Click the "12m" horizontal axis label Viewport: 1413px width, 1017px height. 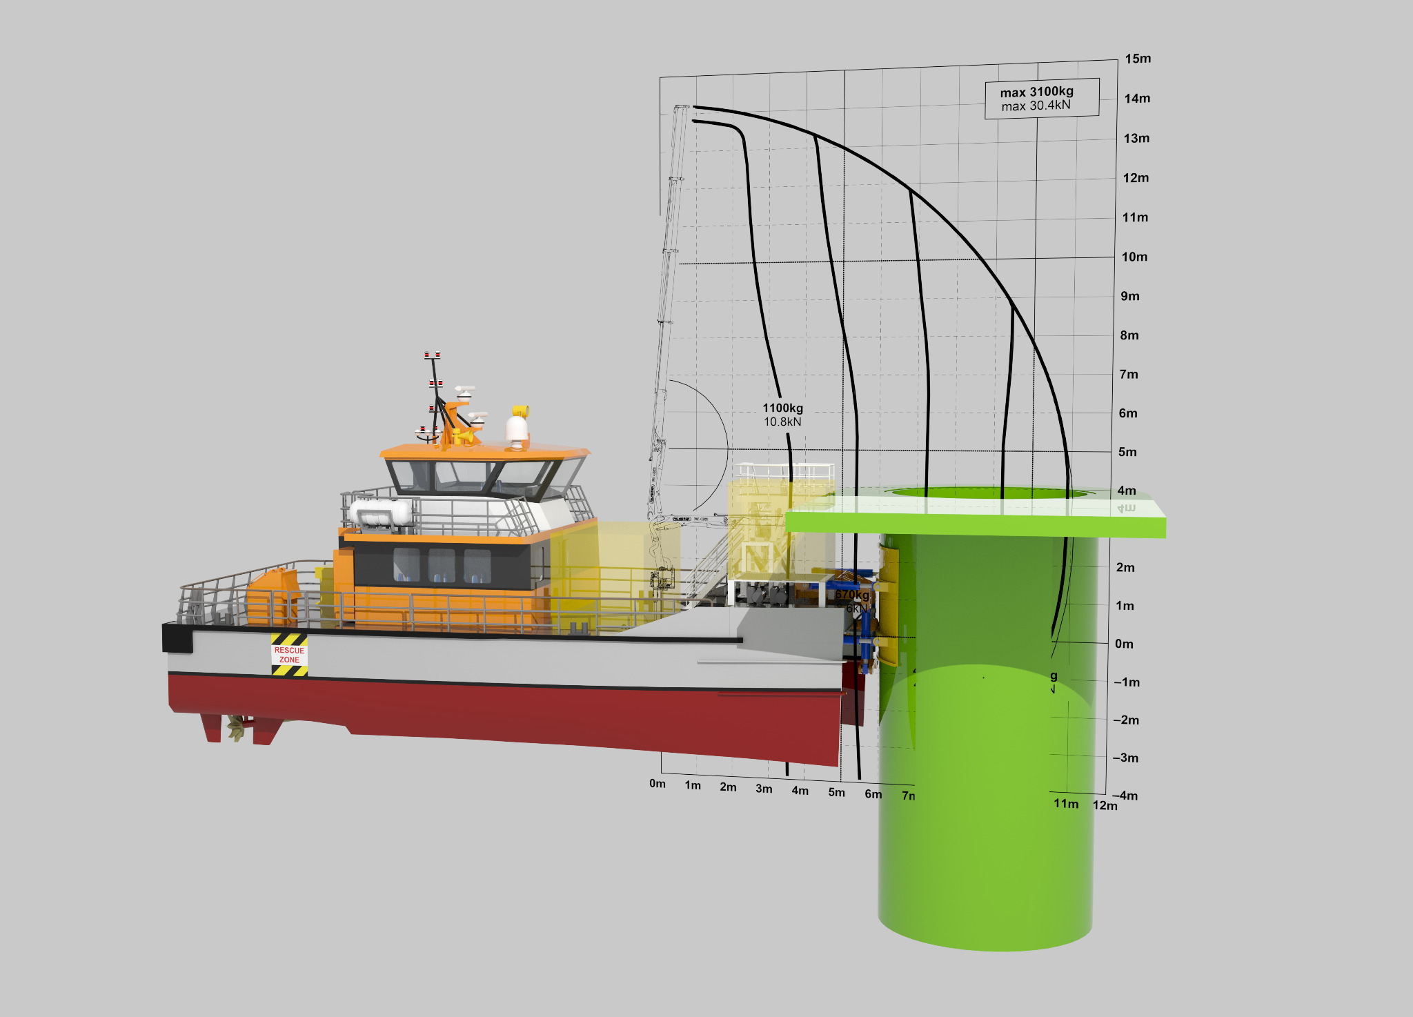click(x=1105, y=806)
